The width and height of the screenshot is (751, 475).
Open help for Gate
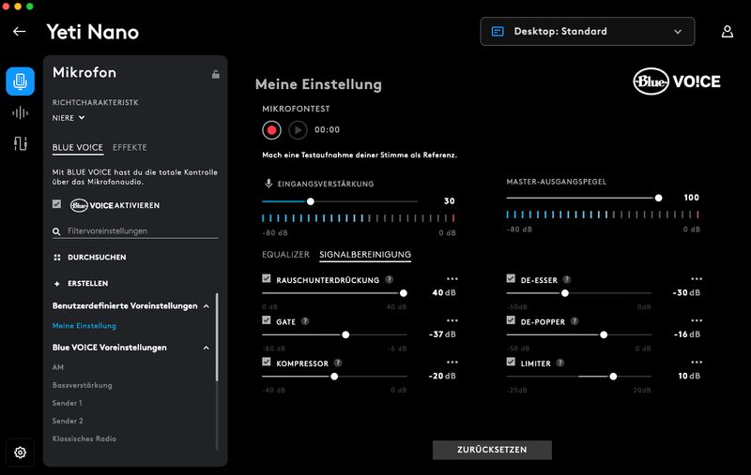305,321
